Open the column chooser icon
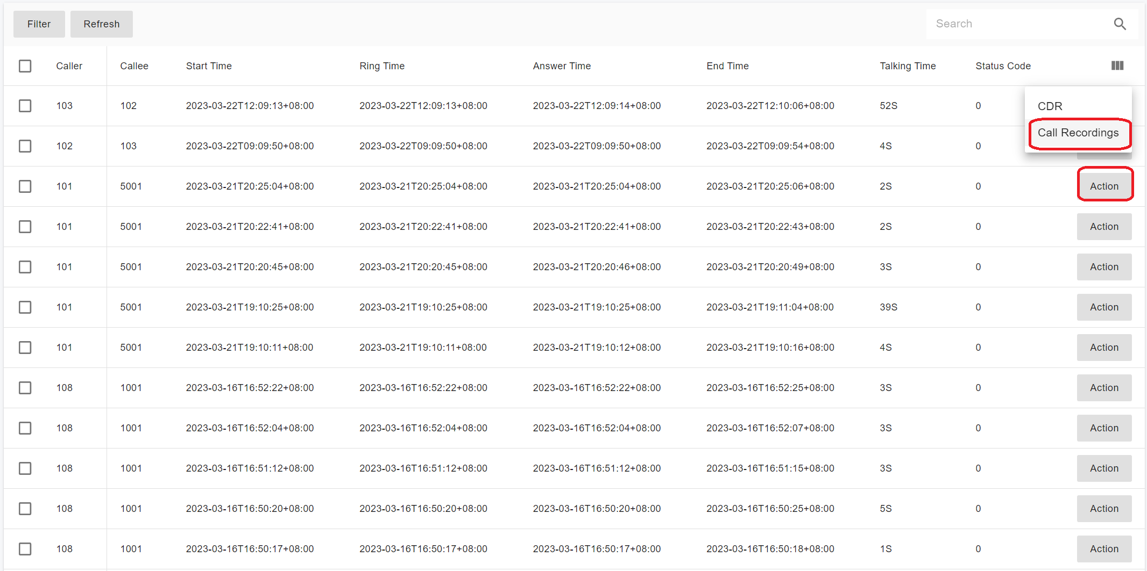 click(1117, 66)
